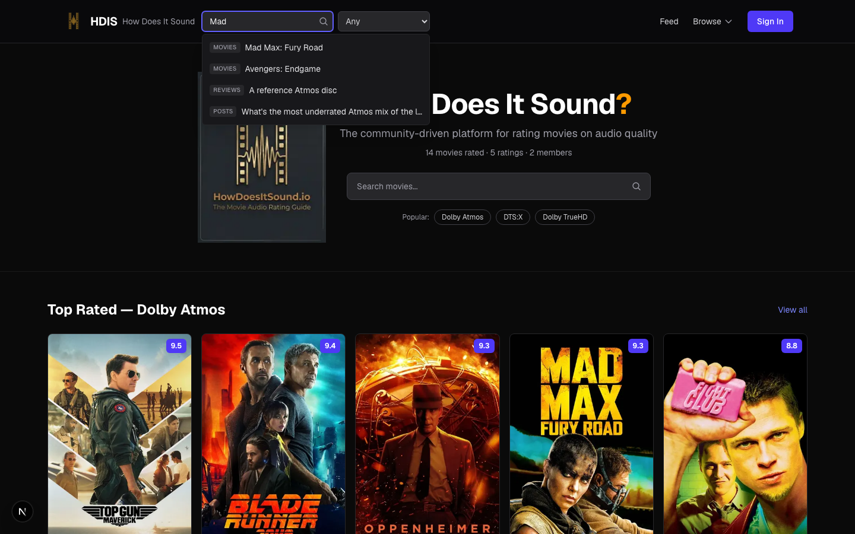Open the Blade Runner 2049 poster
This screenshot has width=855, height=534.
click(273, 434)
